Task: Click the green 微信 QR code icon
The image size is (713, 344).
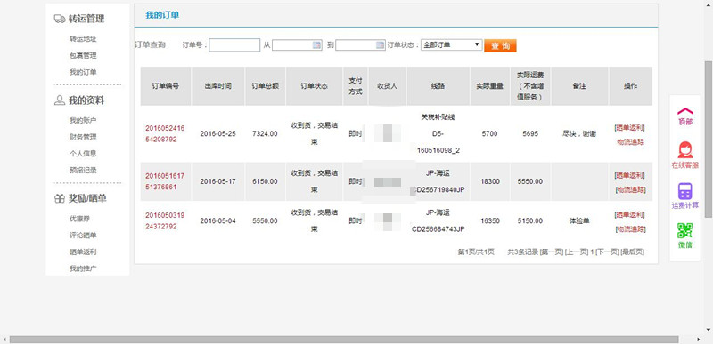Action: click(x=684, y=231)
